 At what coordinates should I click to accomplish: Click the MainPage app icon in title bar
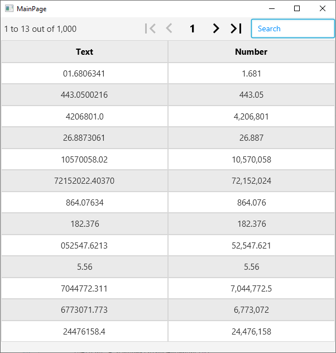[x=9, y=8]
